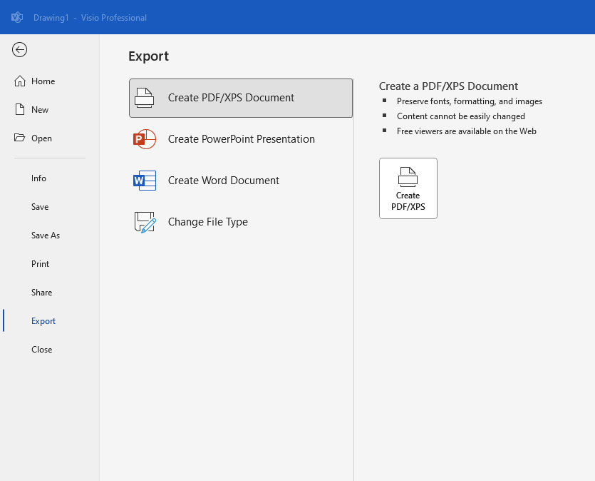Close the drawing via Close item

(x=50, y=349)
